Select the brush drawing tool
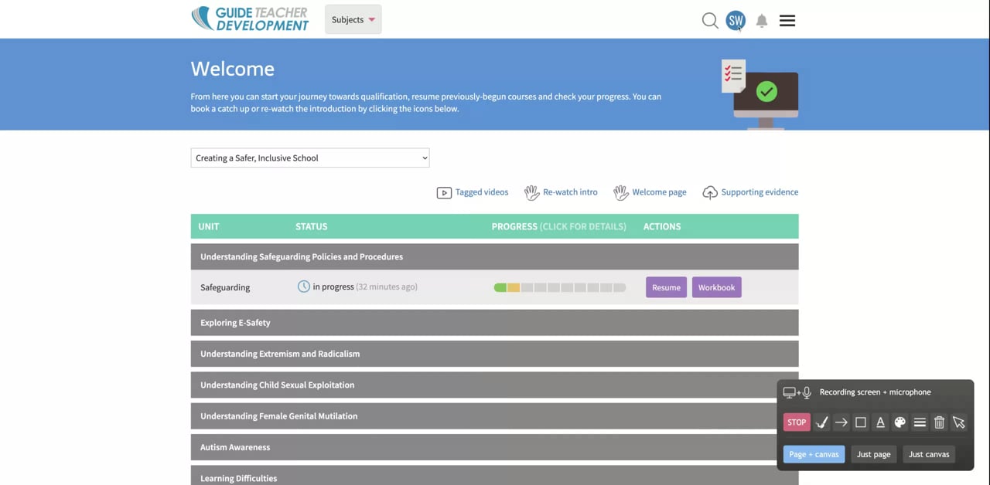This screenshot has height=485, width=990. point(822,422)
